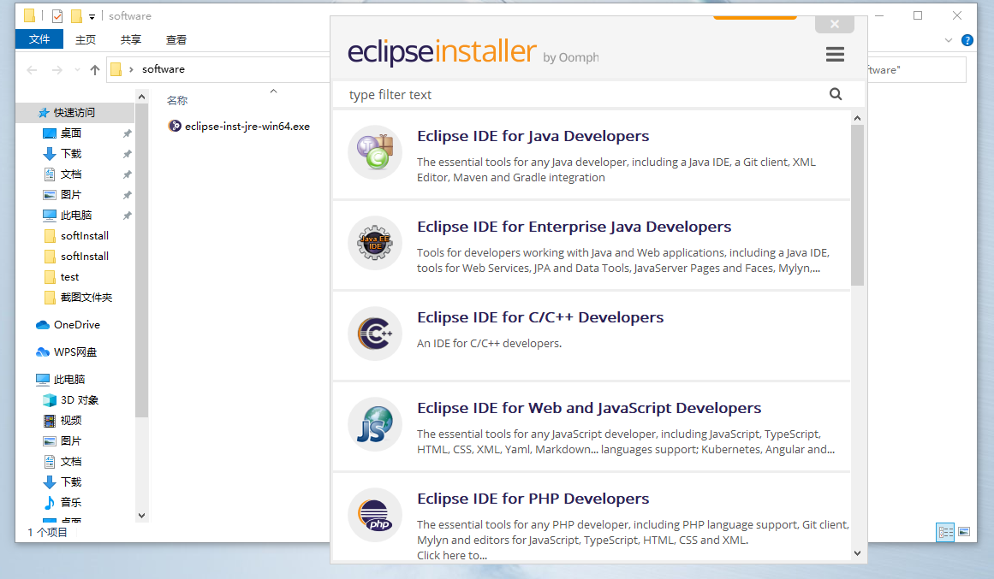
Task: Click the Explorer back arrow
Action: [x=32, y=69]
